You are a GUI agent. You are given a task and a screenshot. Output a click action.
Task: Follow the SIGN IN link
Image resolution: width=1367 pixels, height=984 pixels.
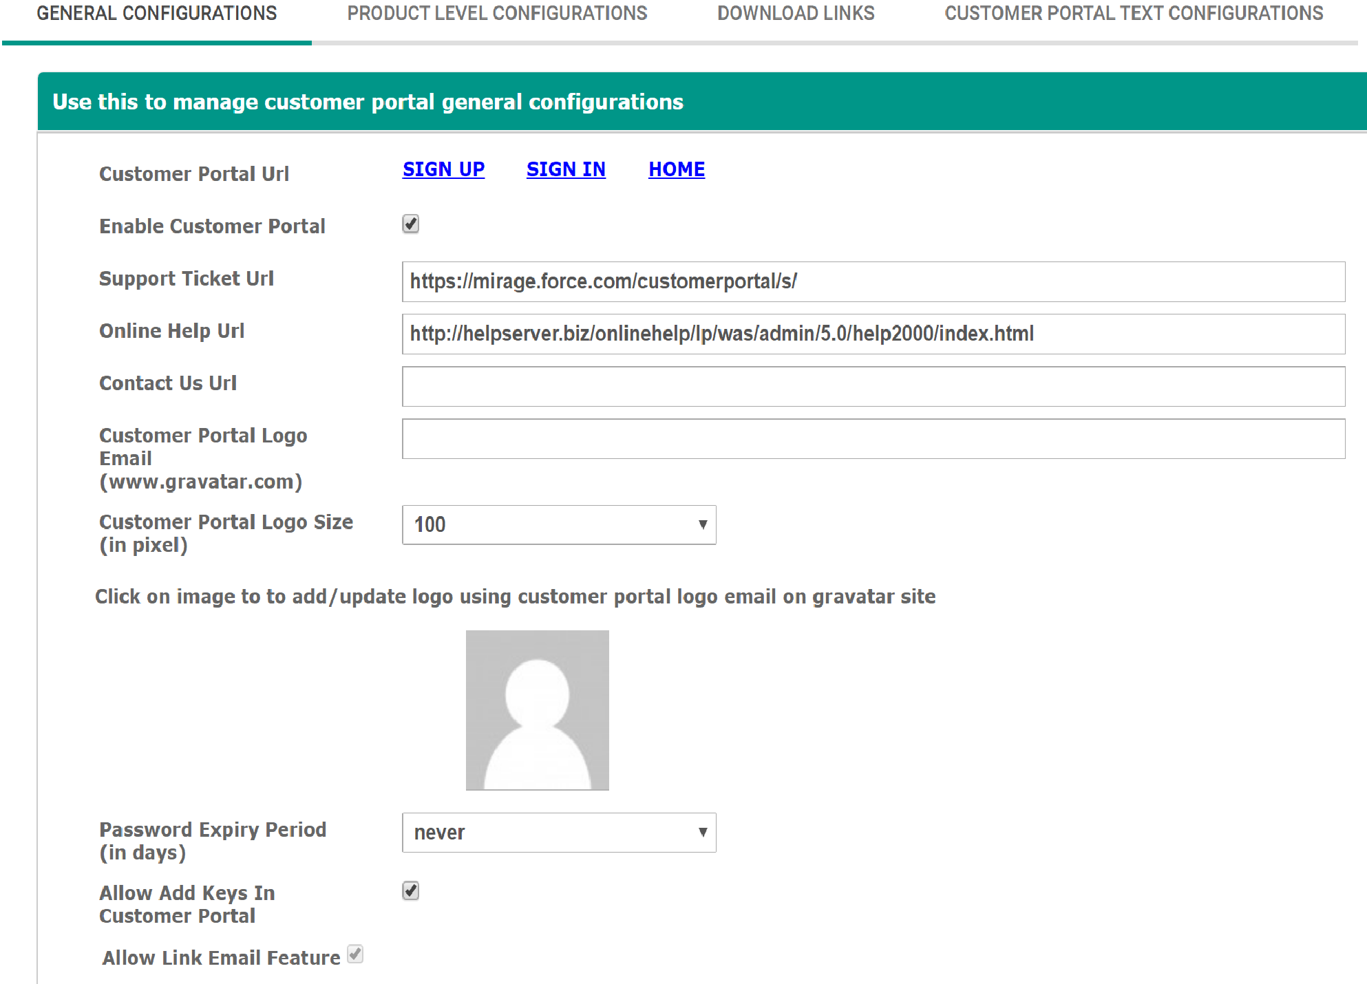(x=566, y=169)
